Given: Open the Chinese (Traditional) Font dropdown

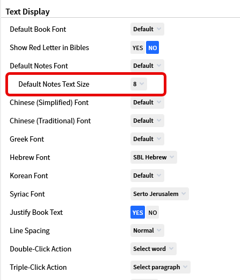Looking at the screenshot, I should pyautogui.click(x=147, y=121).
